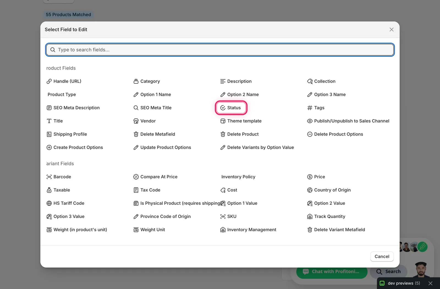The width and height of the screenshot is (440, 289).
Task: Select the Delete Product Options minus icon
Action: 310,134
